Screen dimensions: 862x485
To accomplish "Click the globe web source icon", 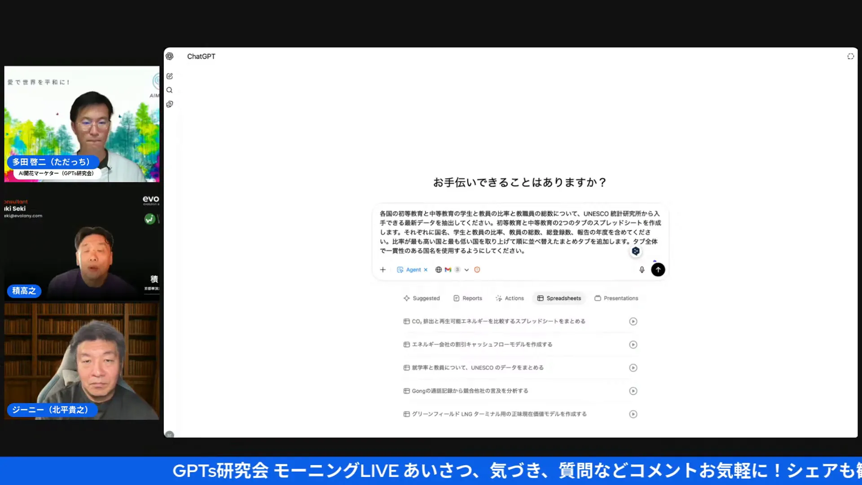I will 438,270.
